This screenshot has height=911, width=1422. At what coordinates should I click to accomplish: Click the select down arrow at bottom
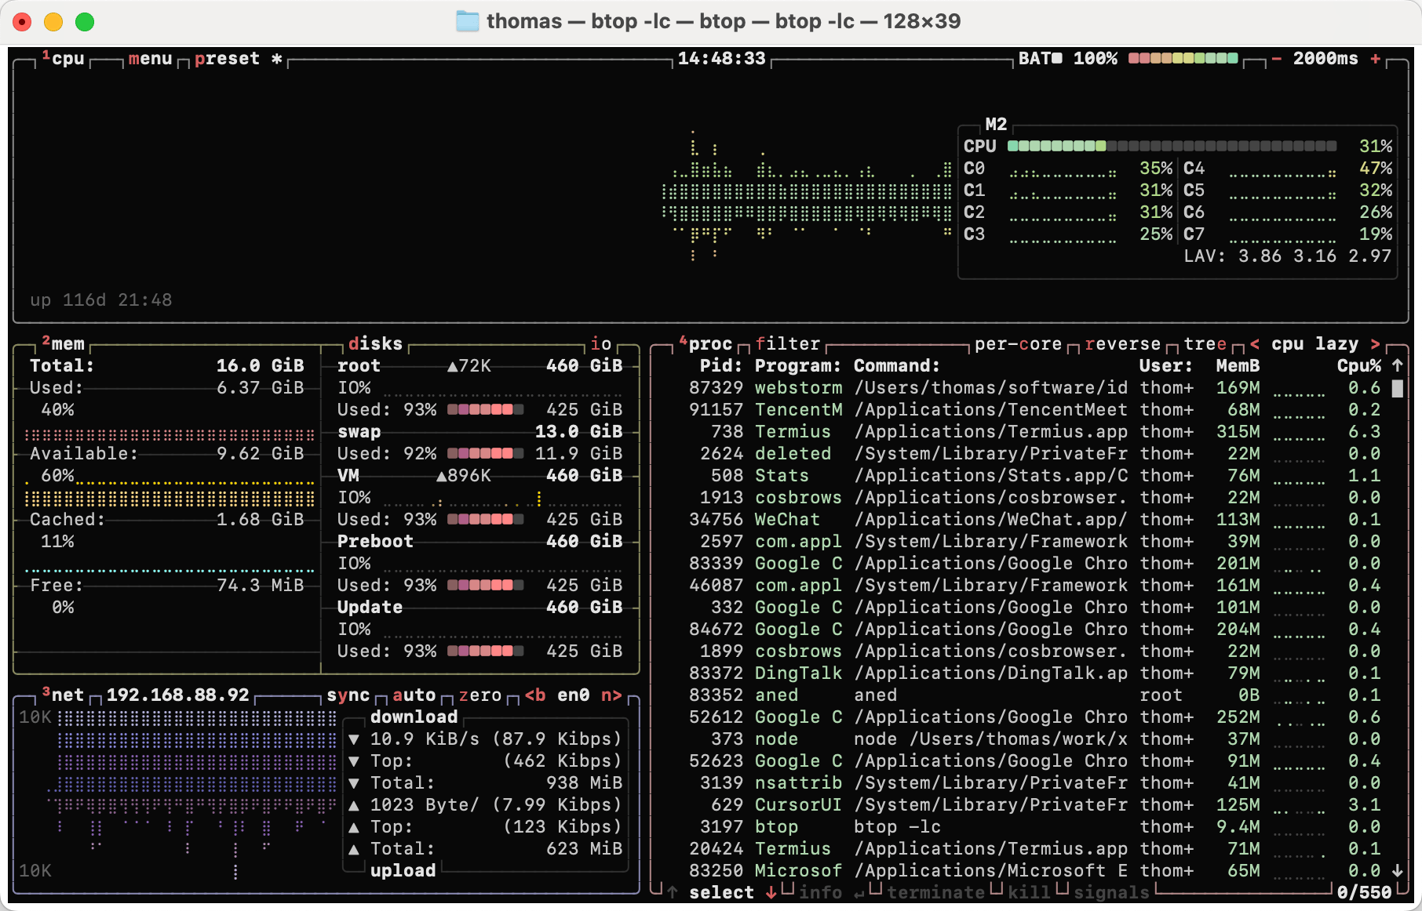point(771,892)
